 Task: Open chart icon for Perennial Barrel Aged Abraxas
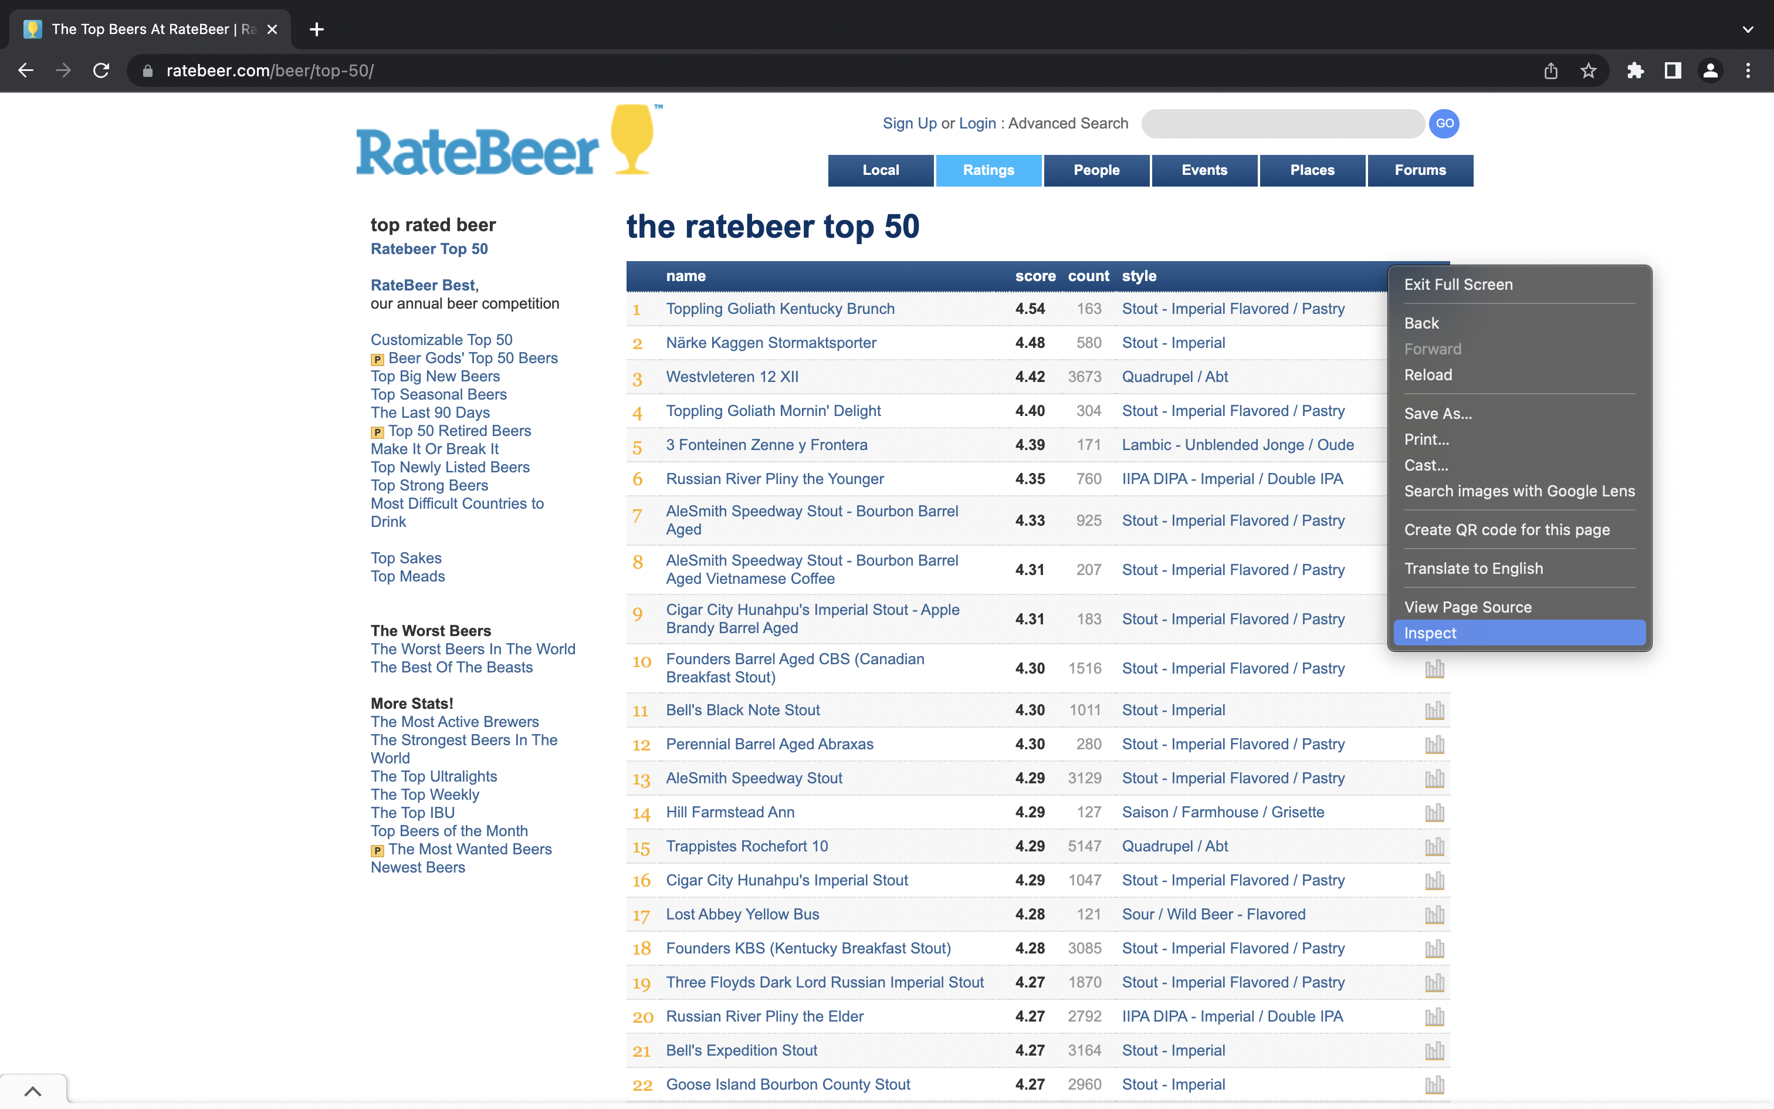pos(1434,745)
